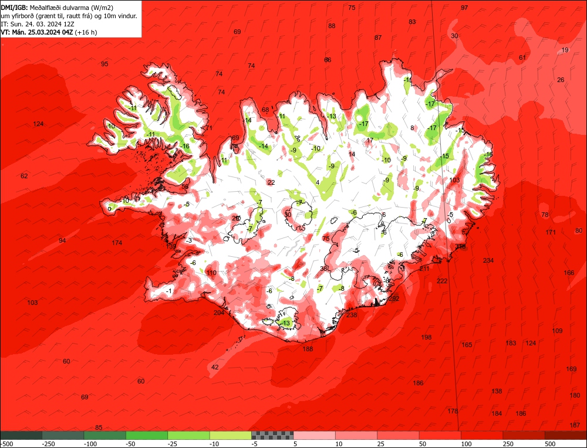
Task: Click the flux value 165 on the map
Action: (x=467, y=345)
